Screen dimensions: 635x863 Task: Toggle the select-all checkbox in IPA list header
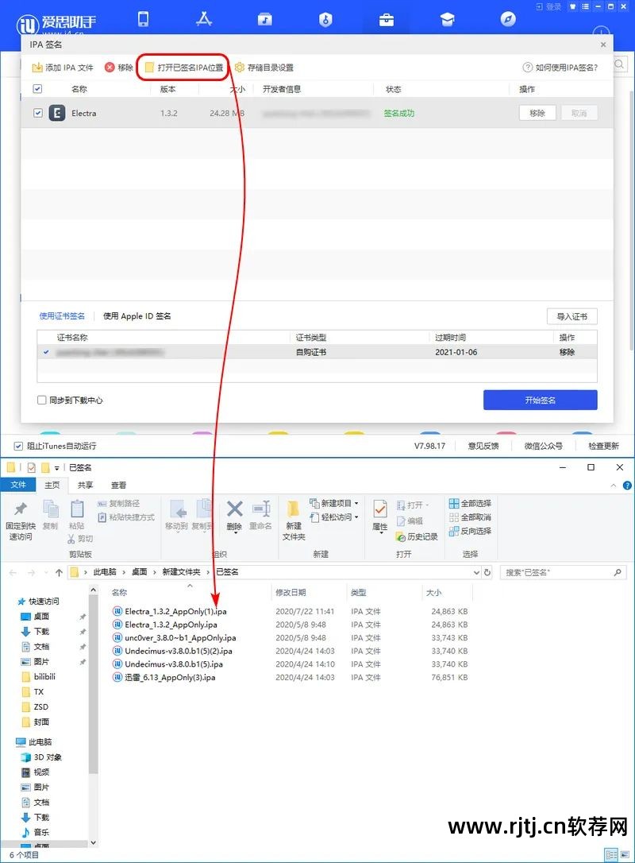click(37, 89)
